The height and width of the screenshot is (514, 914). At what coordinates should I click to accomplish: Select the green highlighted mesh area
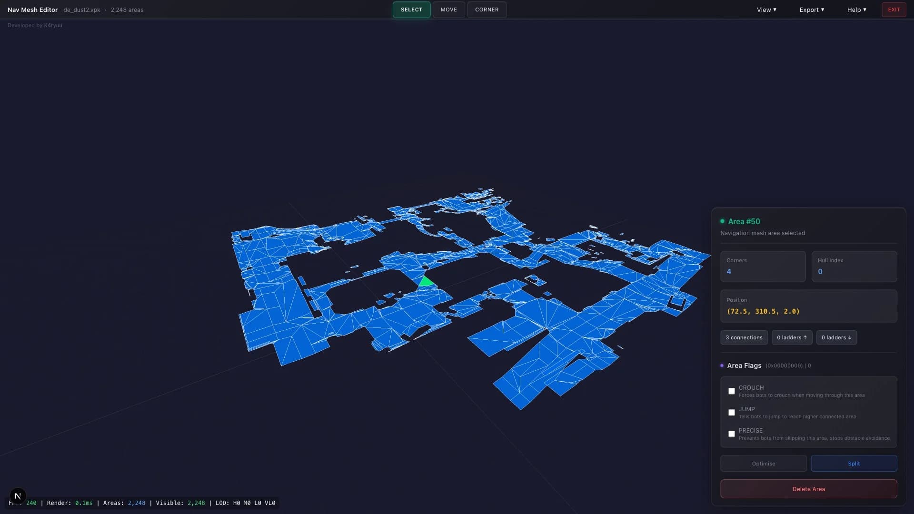(x=426, y=282)
